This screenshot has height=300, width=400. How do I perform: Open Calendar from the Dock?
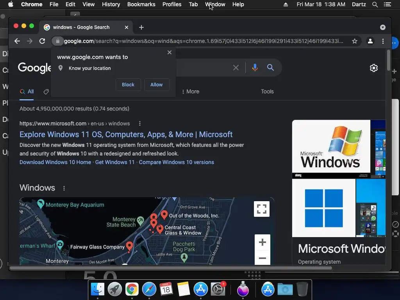click(166, 289)
